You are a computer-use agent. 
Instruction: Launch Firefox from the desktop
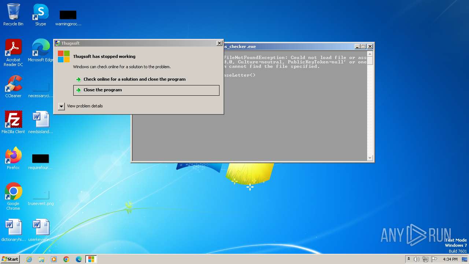pos(13,158)
